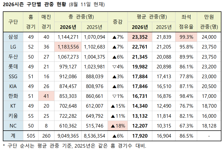
Task: Click the cell '1,023,981'
Action: pyautogui.click(x=94, y=67)
